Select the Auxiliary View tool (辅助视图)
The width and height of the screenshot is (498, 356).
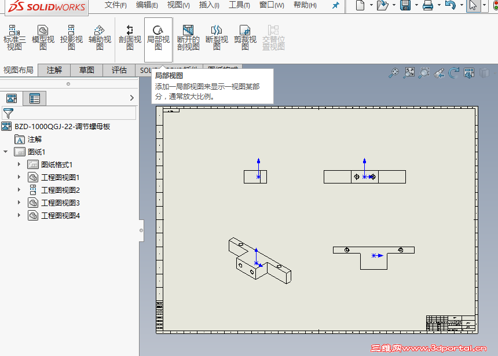[x=100, y=38]
